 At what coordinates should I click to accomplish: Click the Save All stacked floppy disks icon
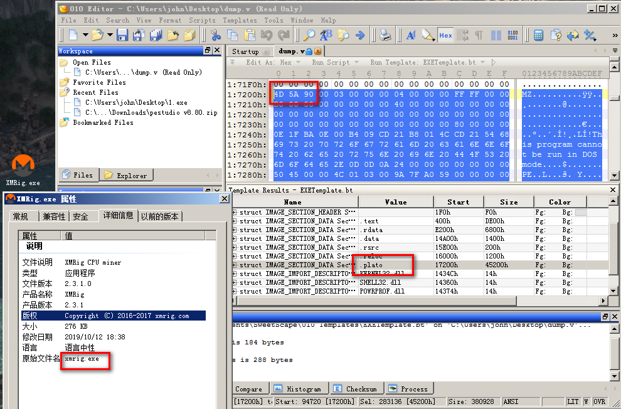click(x=156, y=35)
